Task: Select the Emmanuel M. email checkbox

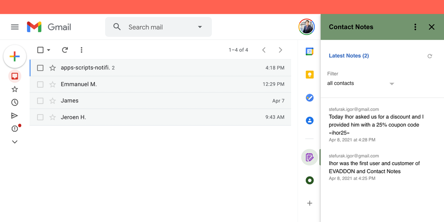Action: 40,84
